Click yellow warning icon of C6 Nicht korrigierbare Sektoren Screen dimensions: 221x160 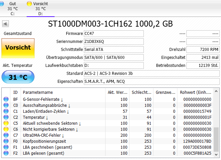[6, 129]
